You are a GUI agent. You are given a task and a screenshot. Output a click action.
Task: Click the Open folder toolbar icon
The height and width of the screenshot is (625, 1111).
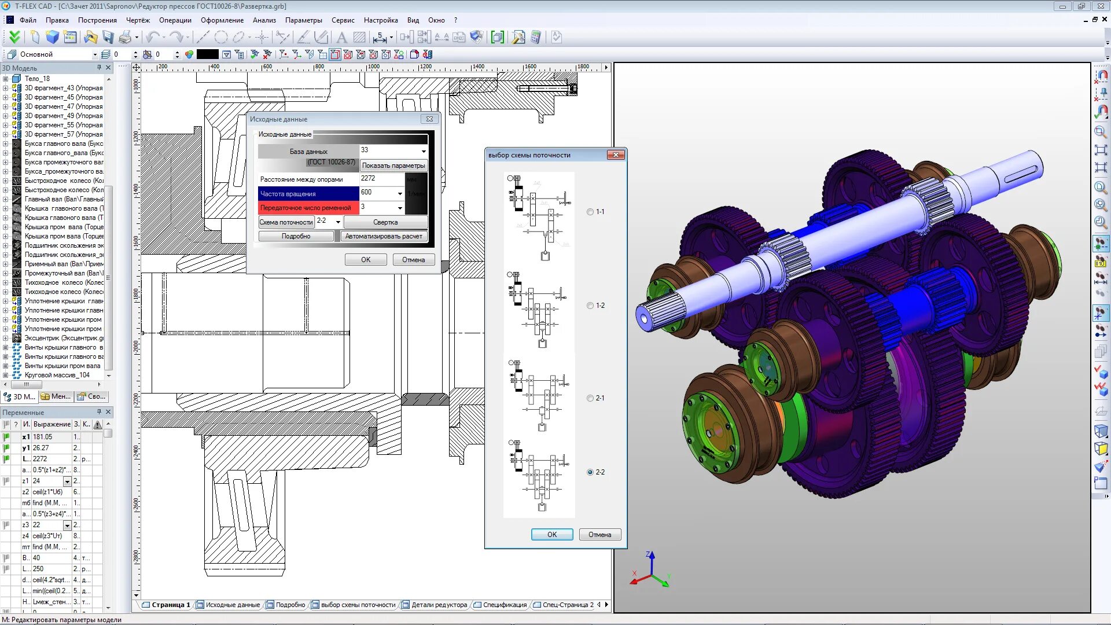point(90,38)
